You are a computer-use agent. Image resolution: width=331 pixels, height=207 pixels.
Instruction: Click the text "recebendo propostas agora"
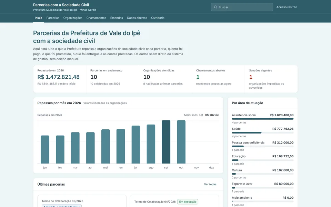[214, 84]
